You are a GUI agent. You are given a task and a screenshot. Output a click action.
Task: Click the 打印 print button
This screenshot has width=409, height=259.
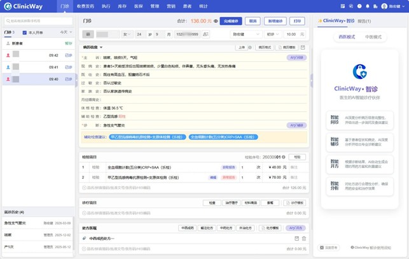point(297,21)
